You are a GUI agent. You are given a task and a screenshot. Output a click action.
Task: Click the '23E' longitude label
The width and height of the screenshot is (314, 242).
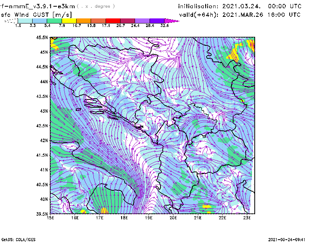click(x=247, y=218)
